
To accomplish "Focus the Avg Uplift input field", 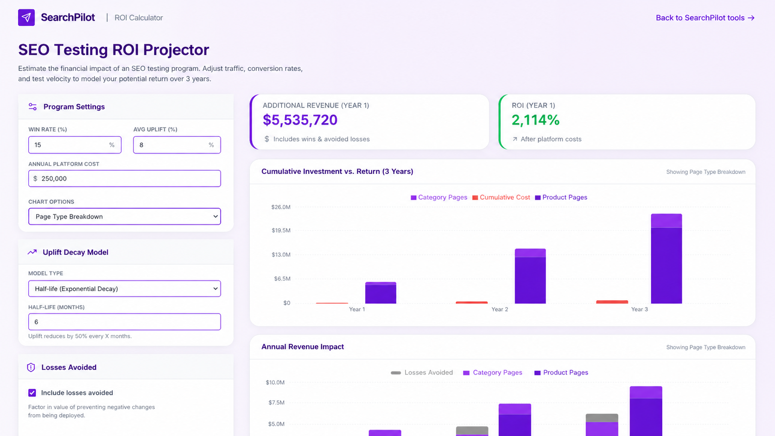I will (x=177, y=145).
